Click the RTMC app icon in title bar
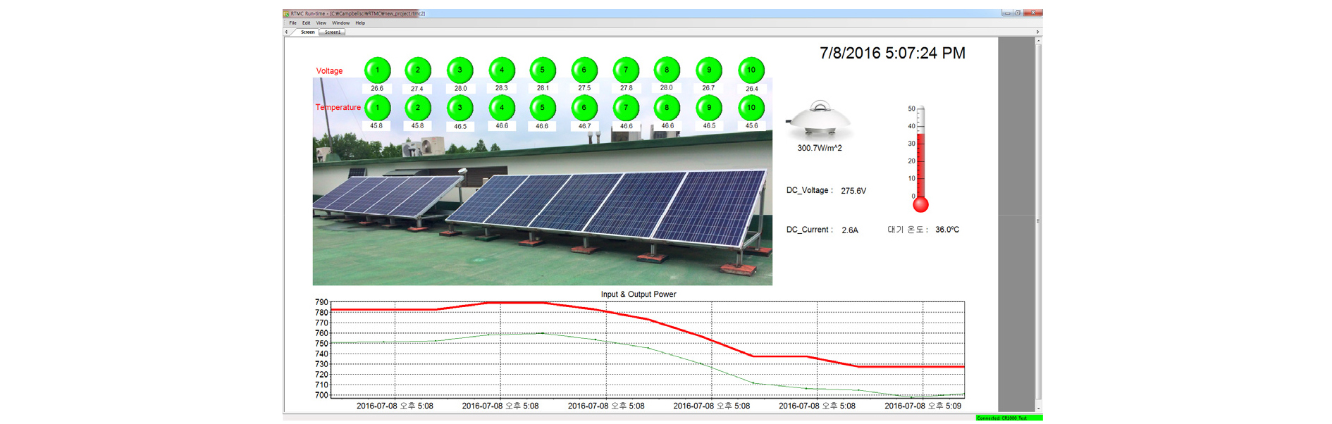Screen dimensions: 1332x424 286,13
